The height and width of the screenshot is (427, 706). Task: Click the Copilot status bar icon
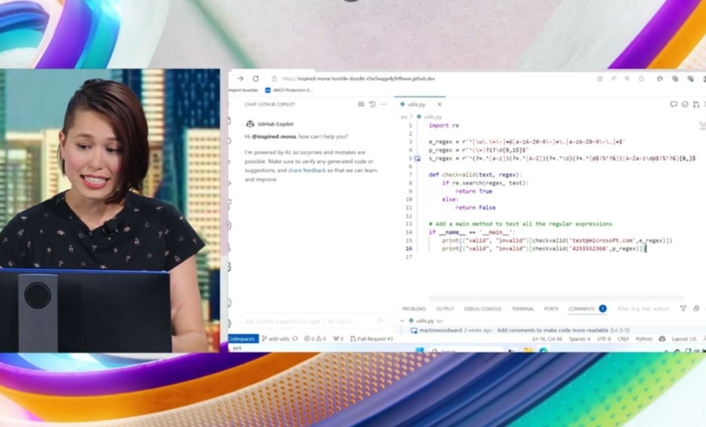pos(662,339)
